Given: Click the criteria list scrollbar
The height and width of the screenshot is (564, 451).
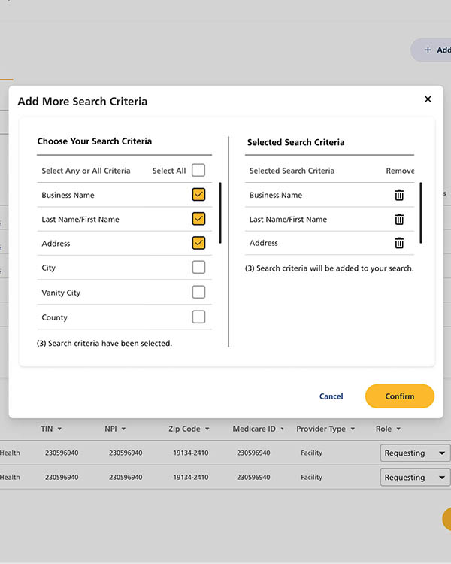Looking at the screenshot, I should click(219, 213).
